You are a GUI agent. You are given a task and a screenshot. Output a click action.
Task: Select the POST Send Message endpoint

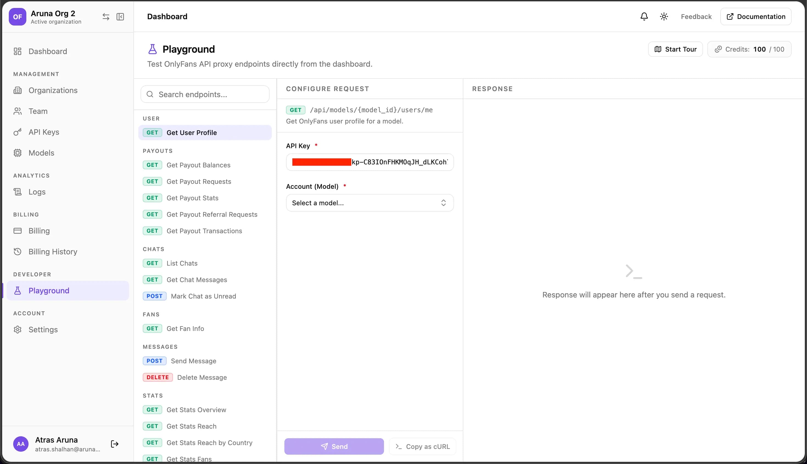(x=205, y=361)
